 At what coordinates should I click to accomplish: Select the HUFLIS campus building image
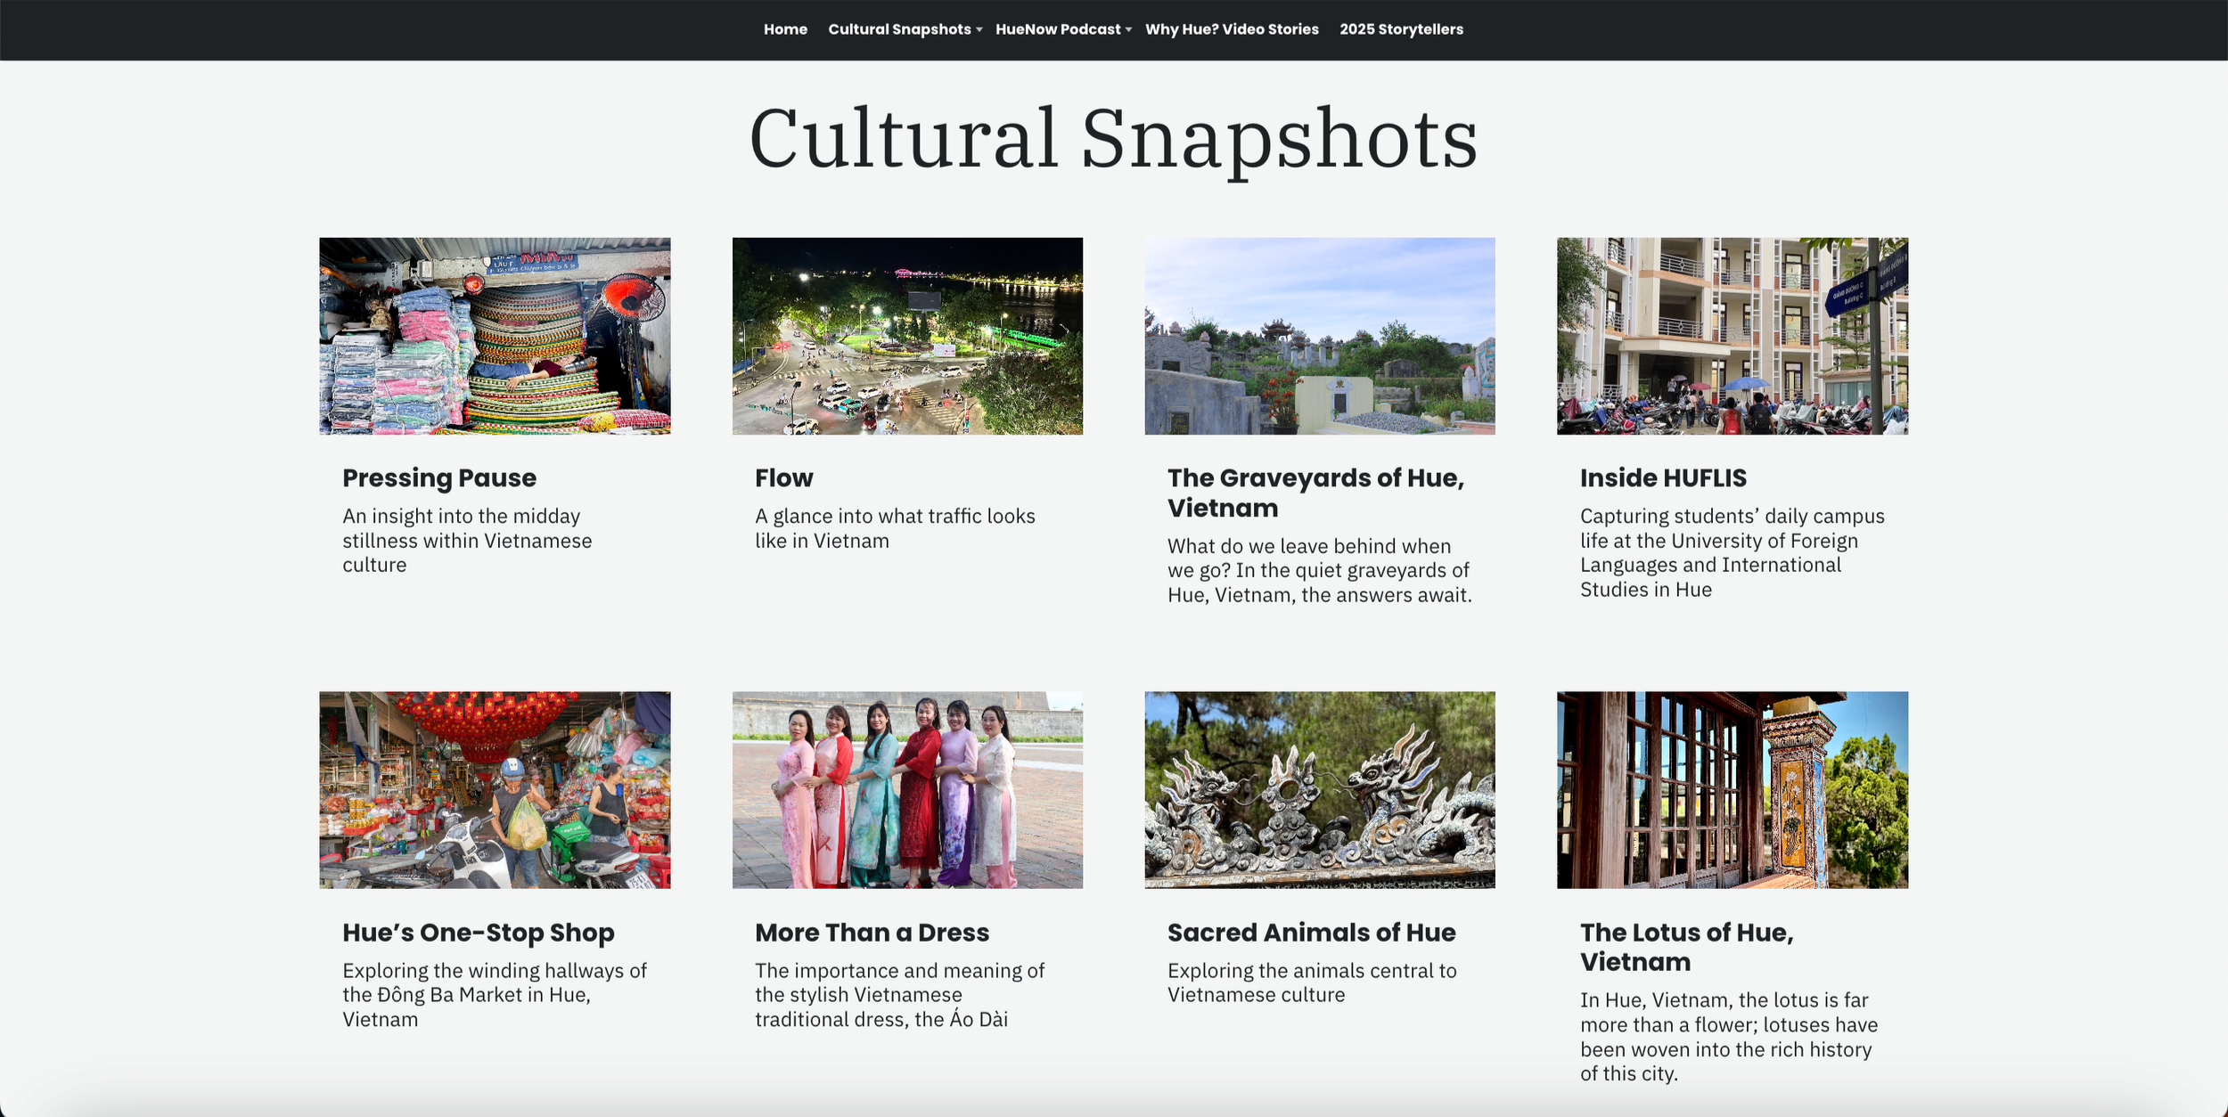(1732, 336)
